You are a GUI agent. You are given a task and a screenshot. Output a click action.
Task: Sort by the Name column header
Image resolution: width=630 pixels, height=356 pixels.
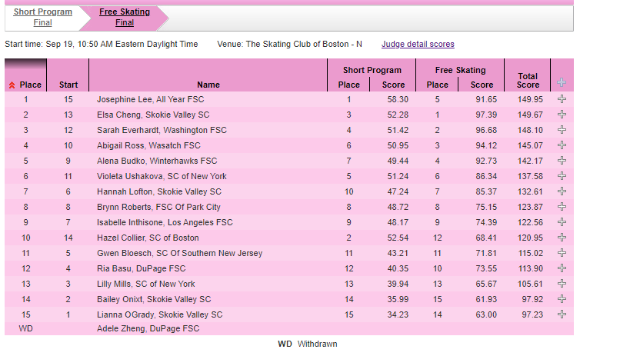click(x=208, y=85)
